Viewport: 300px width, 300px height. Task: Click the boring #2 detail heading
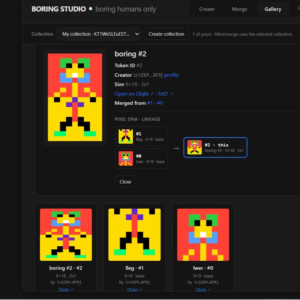(131, 54)
